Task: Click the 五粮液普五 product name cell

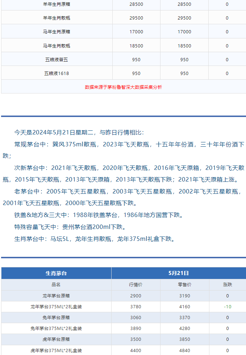Action: [x=57, y=59]
